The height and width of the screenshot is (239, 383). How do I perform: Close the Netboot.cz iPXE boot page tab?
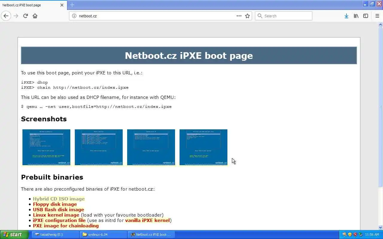62,5
